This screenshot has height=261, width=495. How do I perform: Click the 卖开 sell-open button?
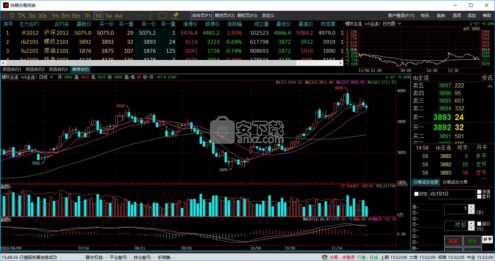coord(472,241)
